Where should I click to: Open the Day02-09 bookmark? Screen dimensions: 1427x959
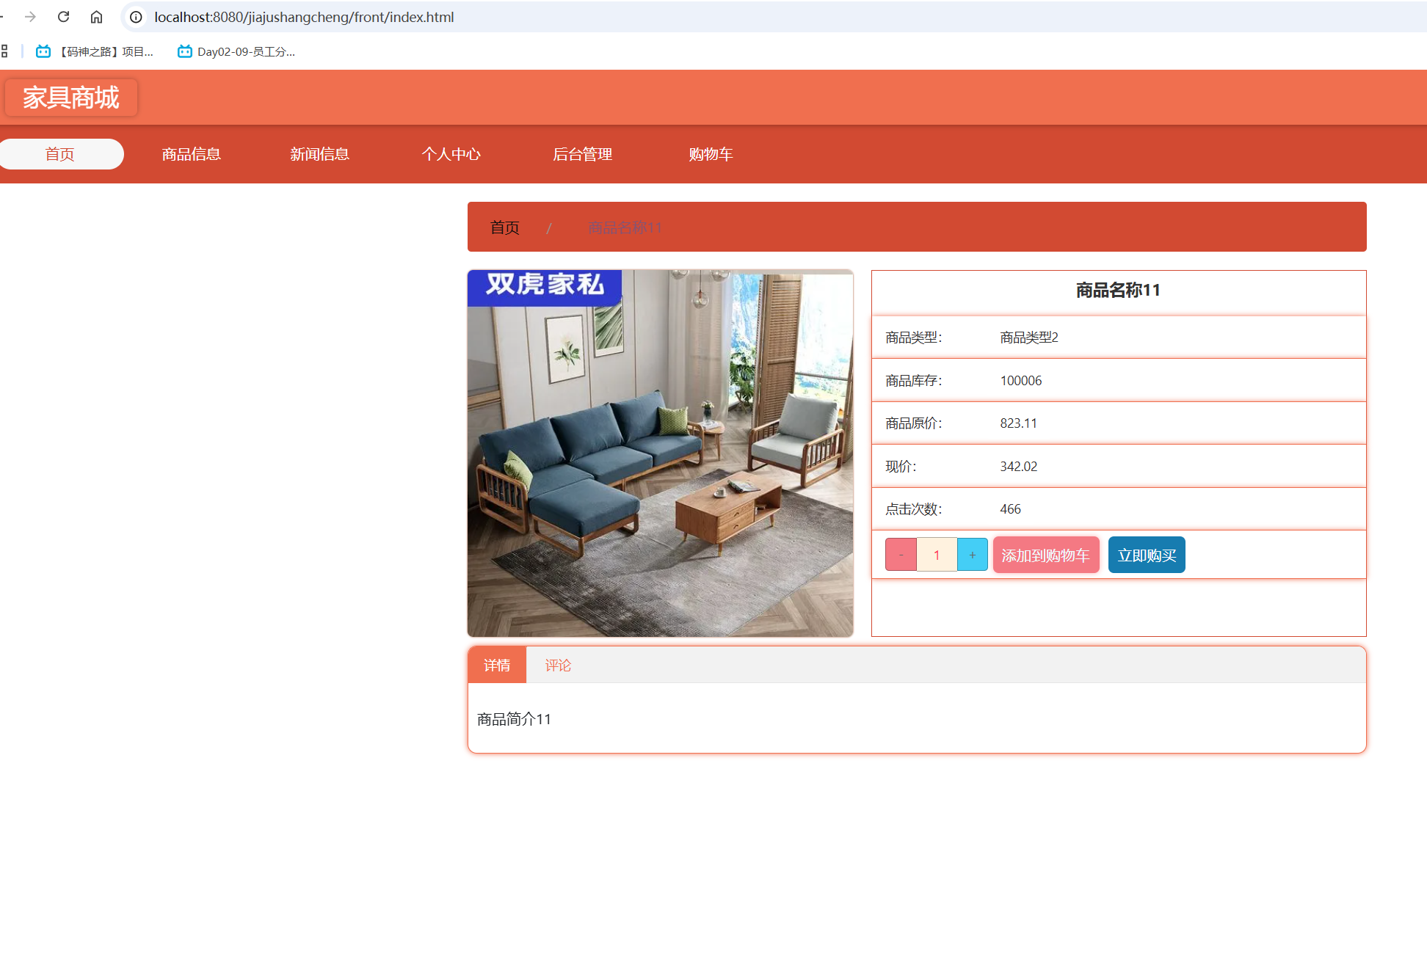click(236, 51)
